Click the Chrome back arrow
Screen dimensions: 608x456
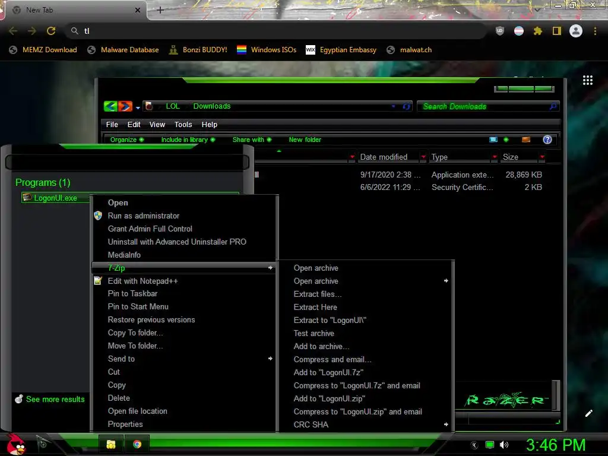click(13, 31)
